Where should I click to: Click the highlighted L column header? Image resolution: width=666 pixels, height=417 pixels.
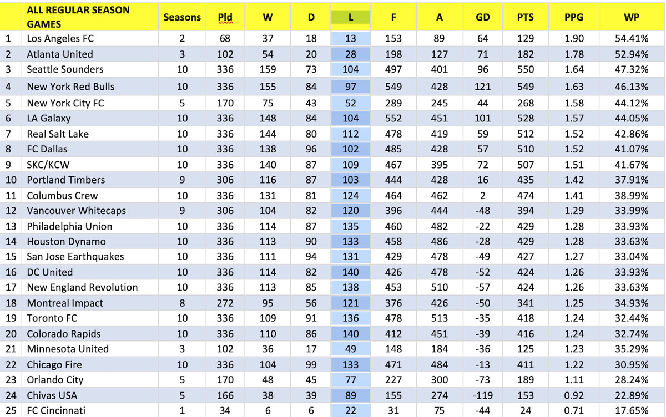click(350, 17)
